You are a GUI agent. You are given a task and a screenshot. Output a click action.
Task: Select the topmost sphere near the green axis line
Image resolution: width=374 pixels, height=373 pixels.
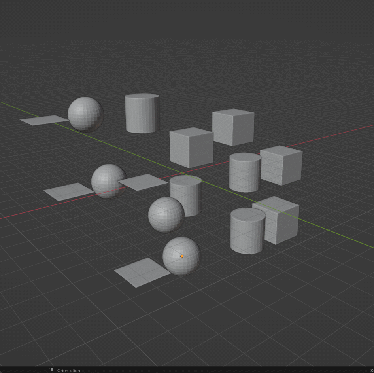(x=85, y=115)
